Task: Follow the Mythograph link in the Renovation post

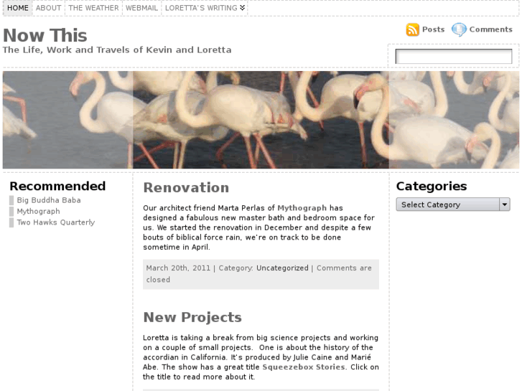Action: click(x=302, y=208)
